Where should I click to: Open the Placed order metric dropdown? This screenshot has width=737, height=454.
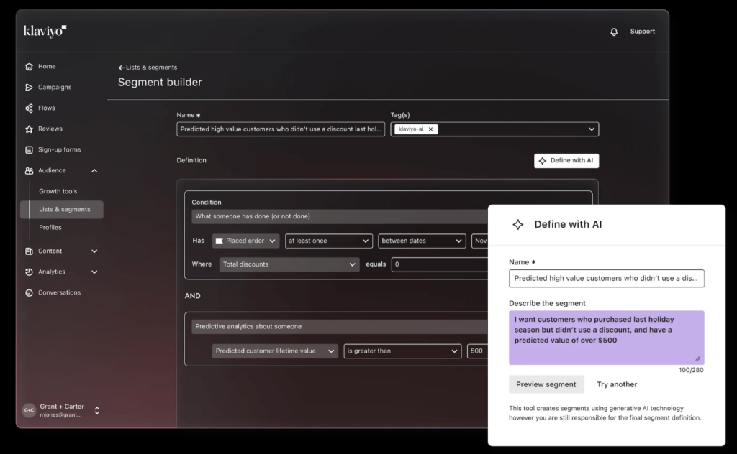tap(246, 241)
